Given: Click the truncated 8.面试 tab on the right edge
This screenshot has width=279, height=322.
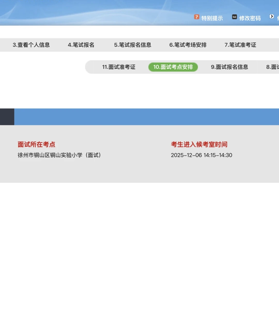Looking at the screenshot, I should [x=273, y=67].
